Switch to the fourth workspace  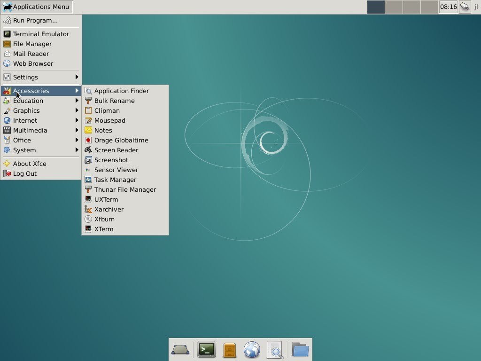tap(429, 7)
